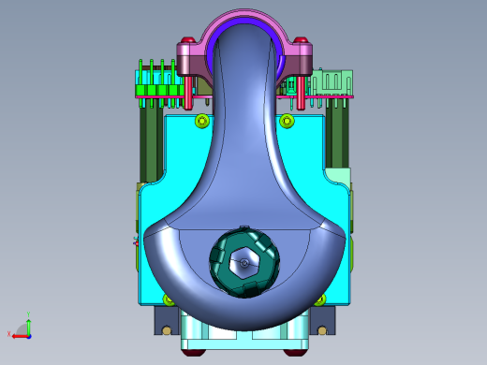The height and width of the screenshot is (365, 487).
Task: Click the green Y axis arrow of the triad
Action: click(28, 327)
